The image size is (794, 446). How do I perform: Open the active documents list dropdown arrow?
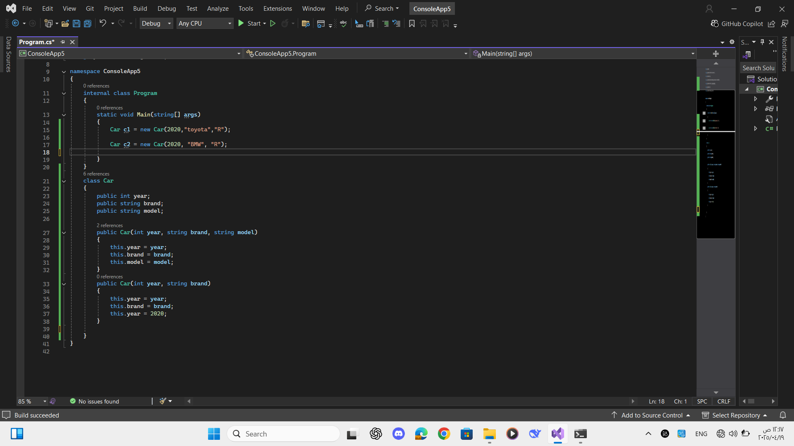[x=722, y=42]
